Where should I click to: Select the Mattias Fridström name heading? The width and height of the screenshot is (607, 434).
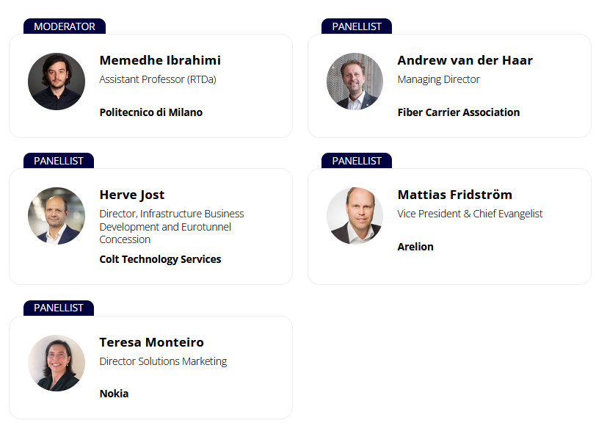point(454,195)
